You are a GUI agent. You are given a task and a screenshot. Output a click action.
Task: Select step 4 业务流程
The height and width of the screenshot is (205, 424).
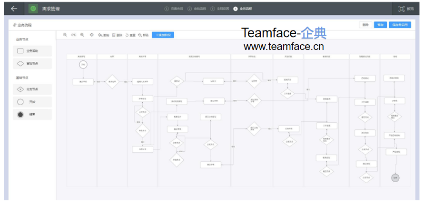(x=243, y=9)
